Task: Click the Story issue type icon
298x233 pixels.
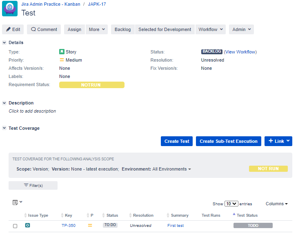Action: coord(62,52)
